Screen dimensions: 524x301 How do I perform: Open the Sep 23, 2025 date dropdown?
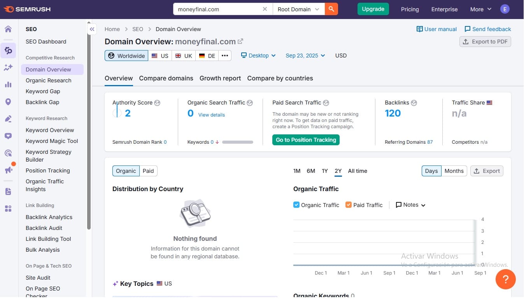(x=305, y=56)
